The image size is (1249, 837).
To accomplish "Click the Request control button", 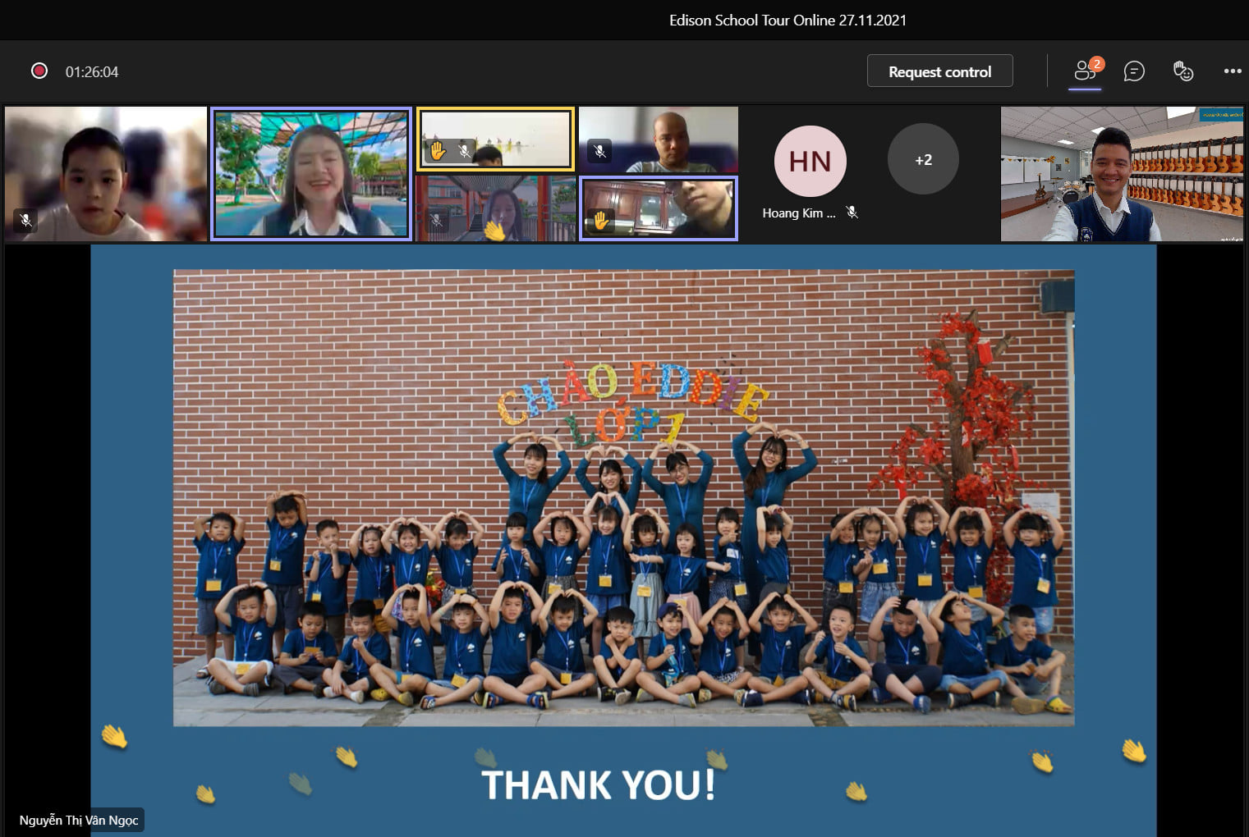I will click(x=939, y=71).
